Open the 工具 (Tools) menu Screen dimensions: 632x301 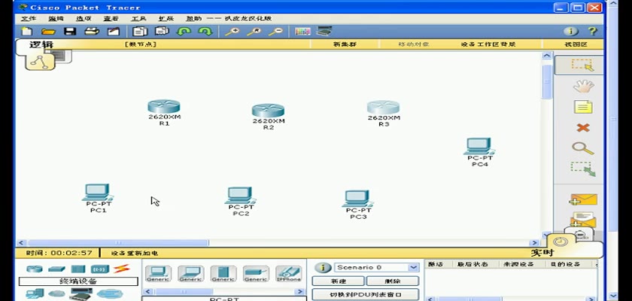click(138, 18)
